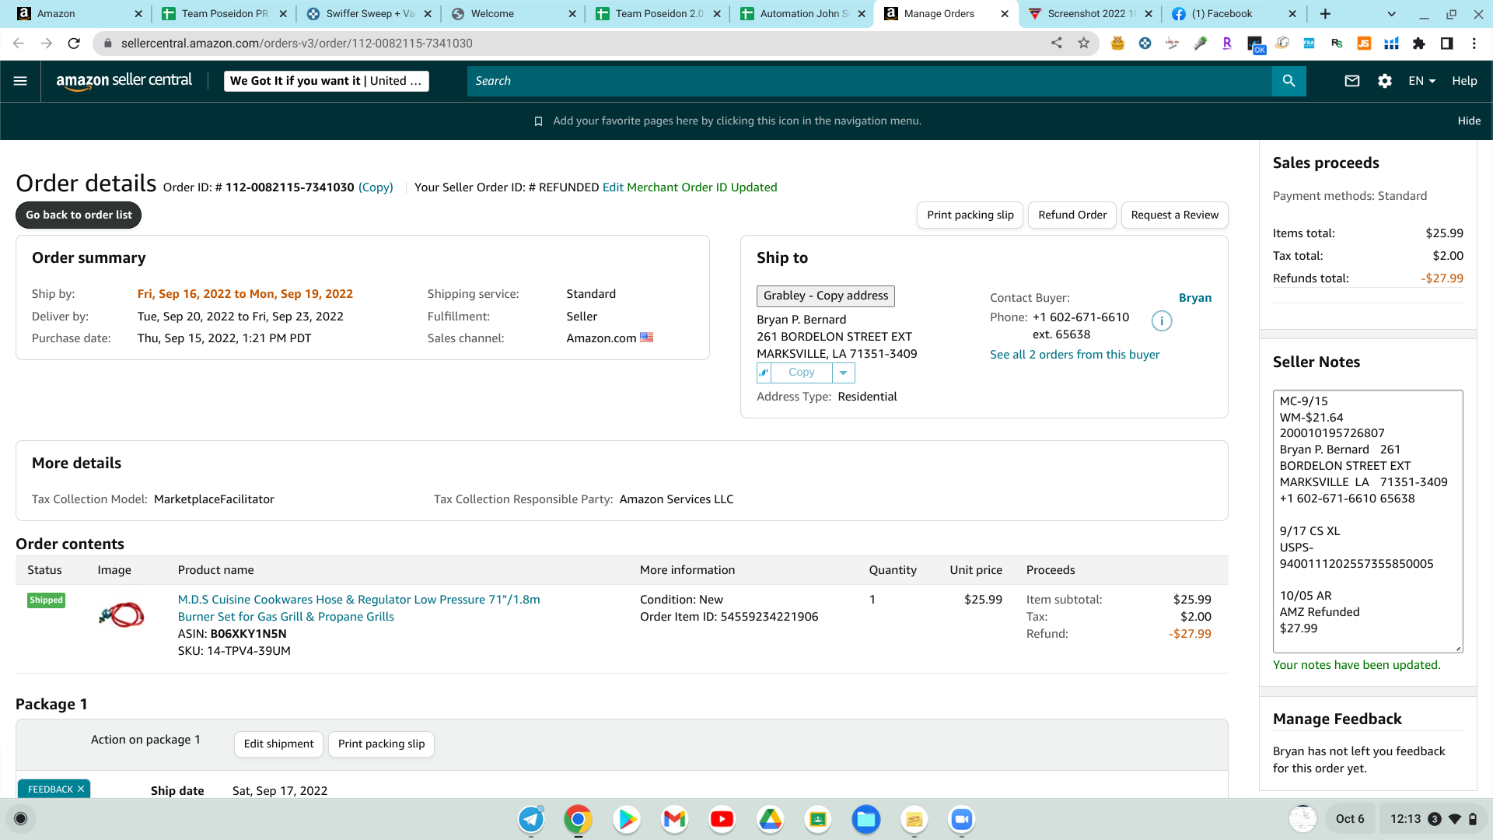Close the FEEDBACK tag with its X
Image resolution: width=1493 pixels, height=840 pixels.
(81, 789)
